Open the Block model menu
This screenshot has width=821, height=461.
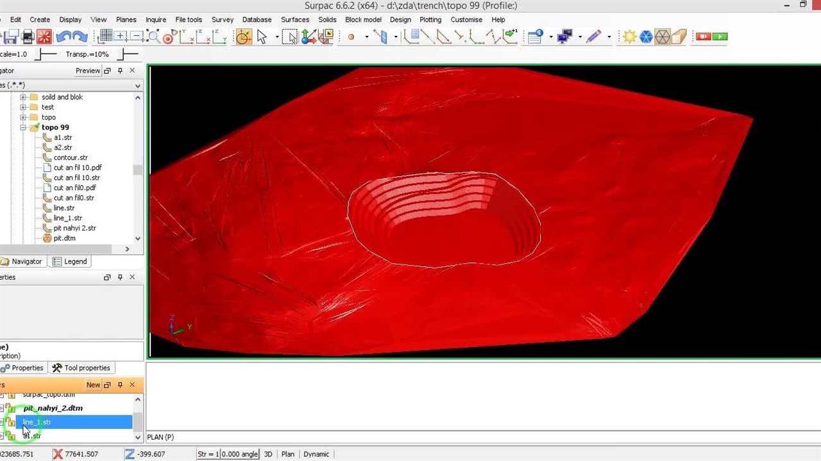[x=363, y=20]
